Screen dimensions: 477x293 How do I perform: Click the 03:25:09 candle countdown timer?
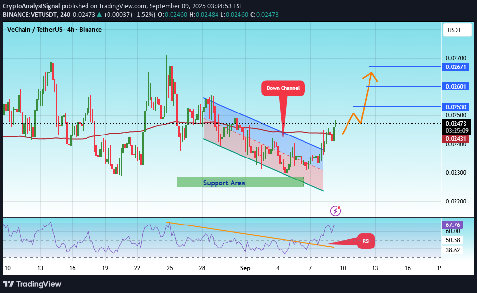(456, 130)
